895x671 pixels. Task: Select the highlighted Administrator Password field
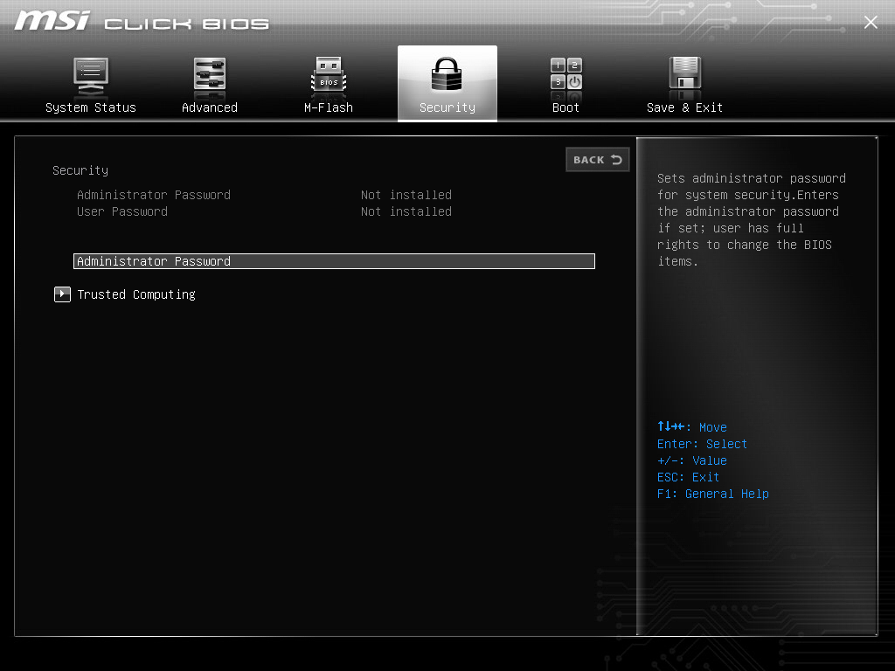point(334,261)
